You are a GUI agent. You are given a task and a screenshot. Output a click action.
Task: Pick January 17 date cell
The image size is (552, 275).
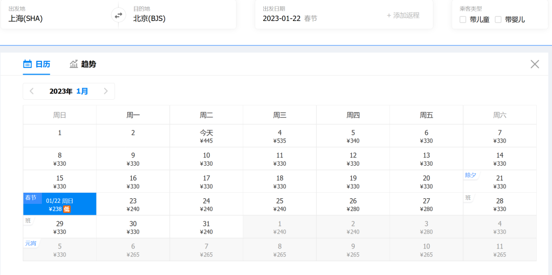[206, 181]
